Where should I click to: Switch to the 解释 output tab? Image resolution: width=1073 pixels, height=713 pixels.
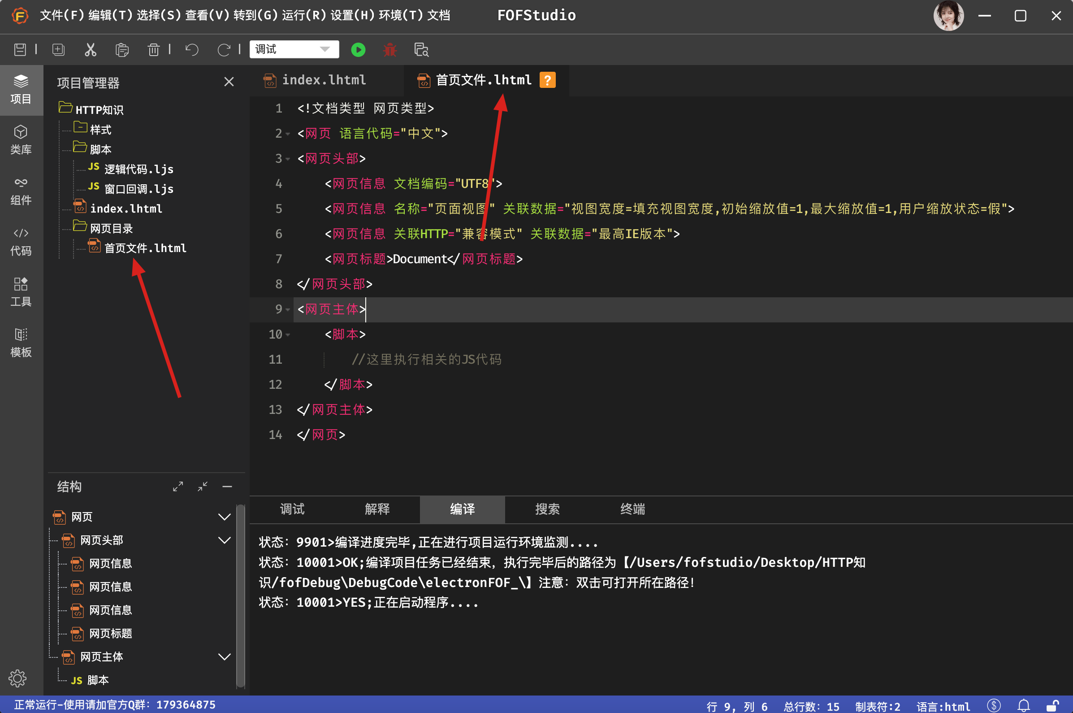click(377, 509)
